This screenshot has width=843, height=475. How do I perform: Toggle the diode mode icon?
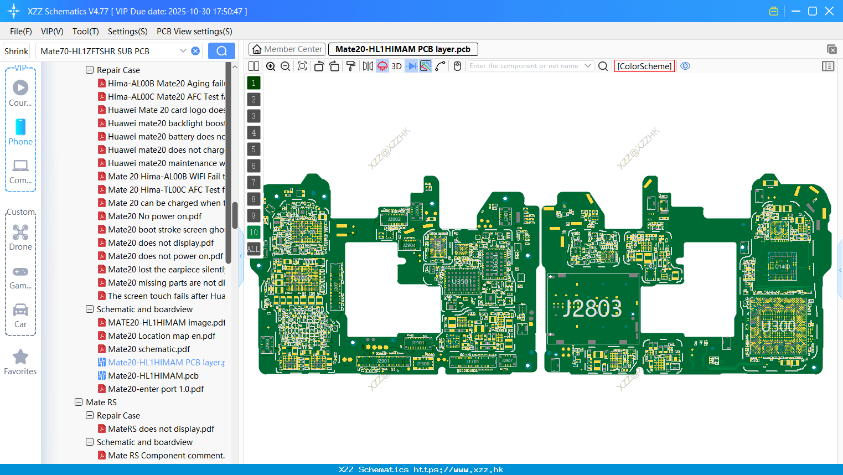pos(411,66)
